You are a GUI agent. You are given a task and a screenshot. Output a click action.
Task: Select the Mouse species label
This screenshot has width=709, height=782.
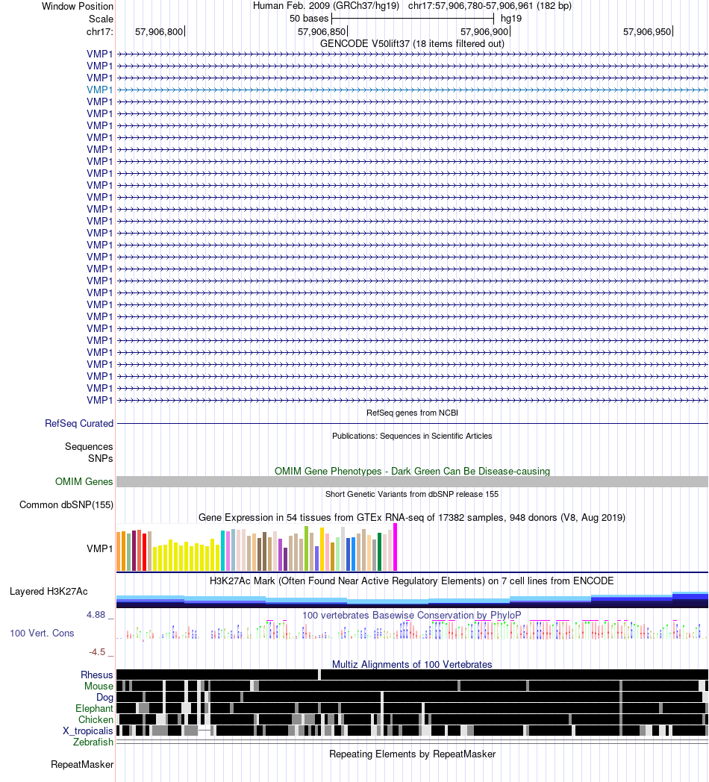pos(99,686)
